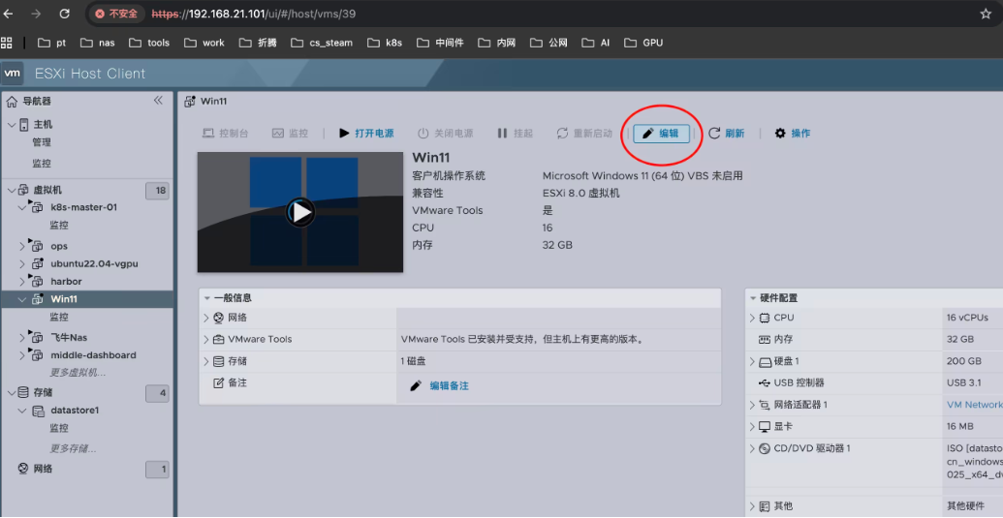1003x518 pixels.
Task: Click the Suspend (挂起) button
Action: pos(515,134)
